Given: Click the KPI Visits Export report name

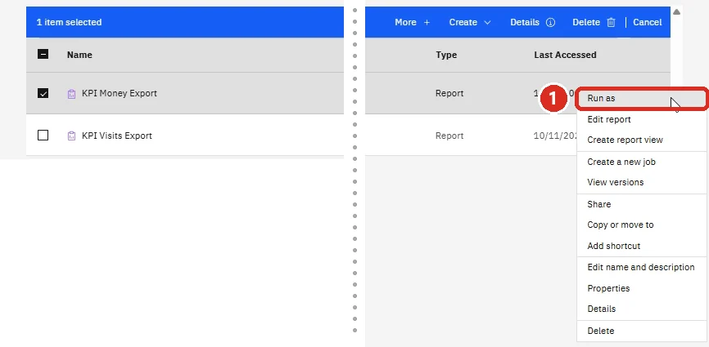Looking at the screenshot, I should 116,136.
